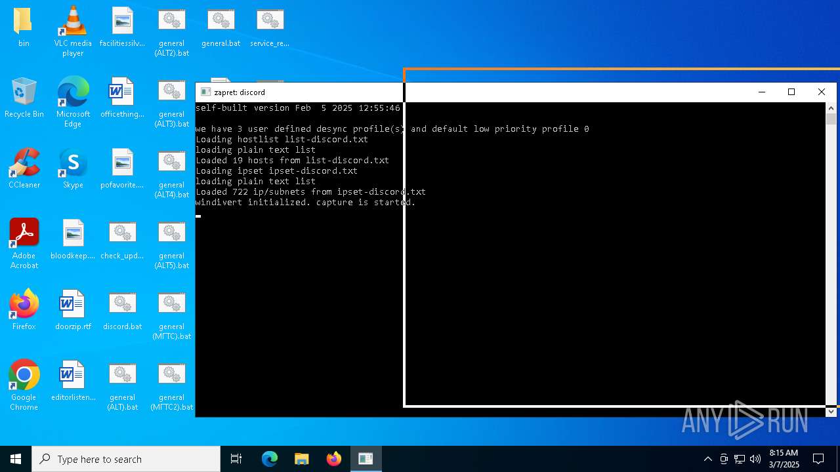
Task: Select discord.bat file
Action: point(122,309)
